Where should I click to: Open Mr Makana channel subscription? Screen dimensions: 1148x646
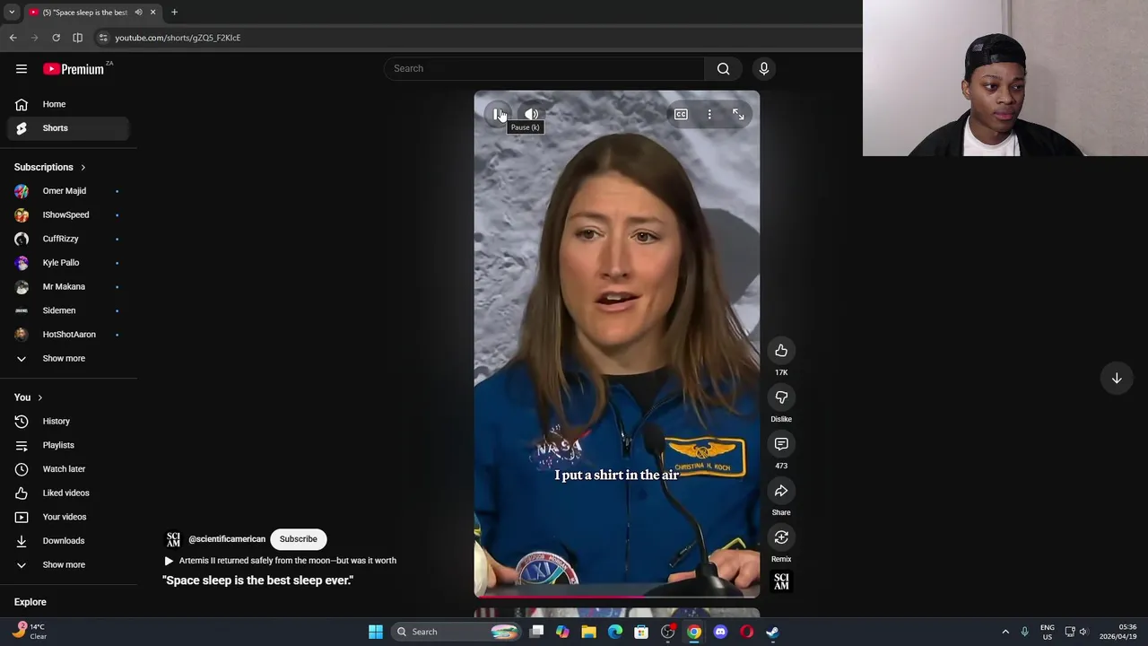68,287
